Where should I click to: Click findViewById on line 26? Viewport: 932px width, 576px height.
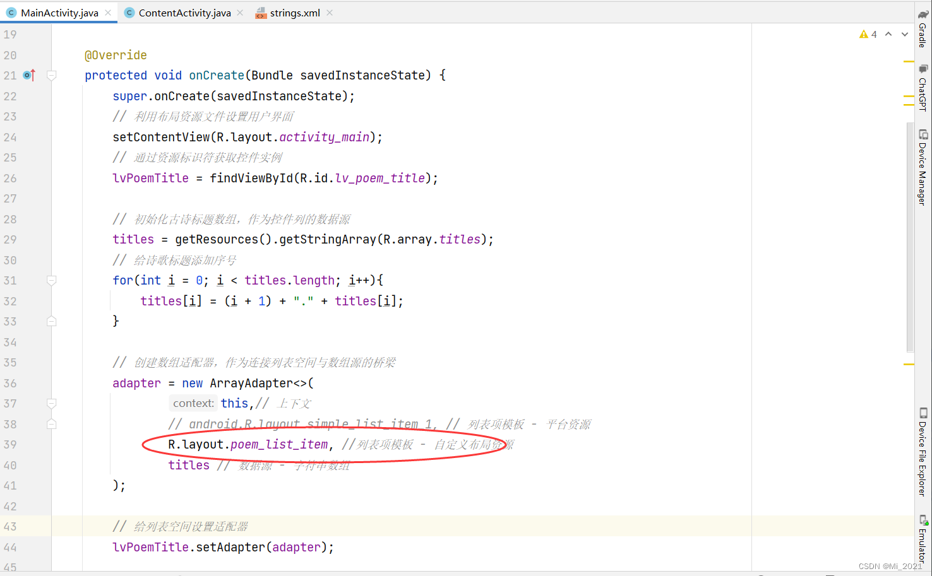251,178
